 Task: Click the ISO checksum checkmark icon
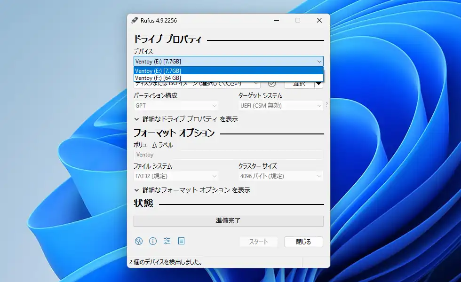pos(272,84)
